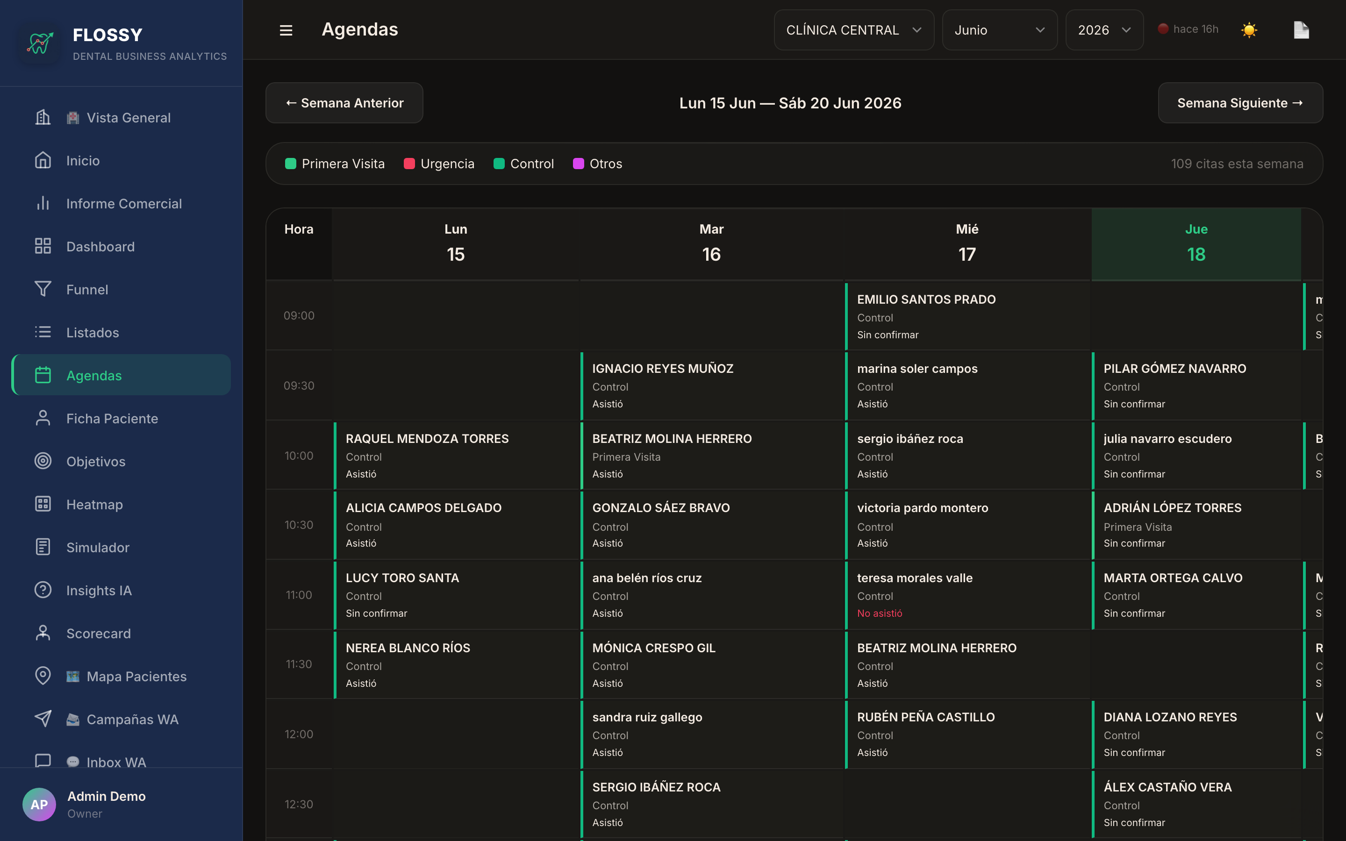Open the Objetivos section
This screenshot has width=1346, height=841.
pos(121,461)
